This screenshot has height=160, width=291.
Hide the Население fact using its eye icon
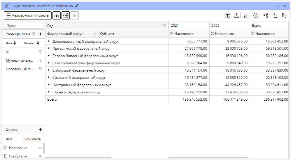(x=41, y=148)
